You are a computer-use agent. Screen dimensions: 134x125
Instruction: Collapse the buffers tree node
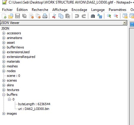click(x=4, y=95)
